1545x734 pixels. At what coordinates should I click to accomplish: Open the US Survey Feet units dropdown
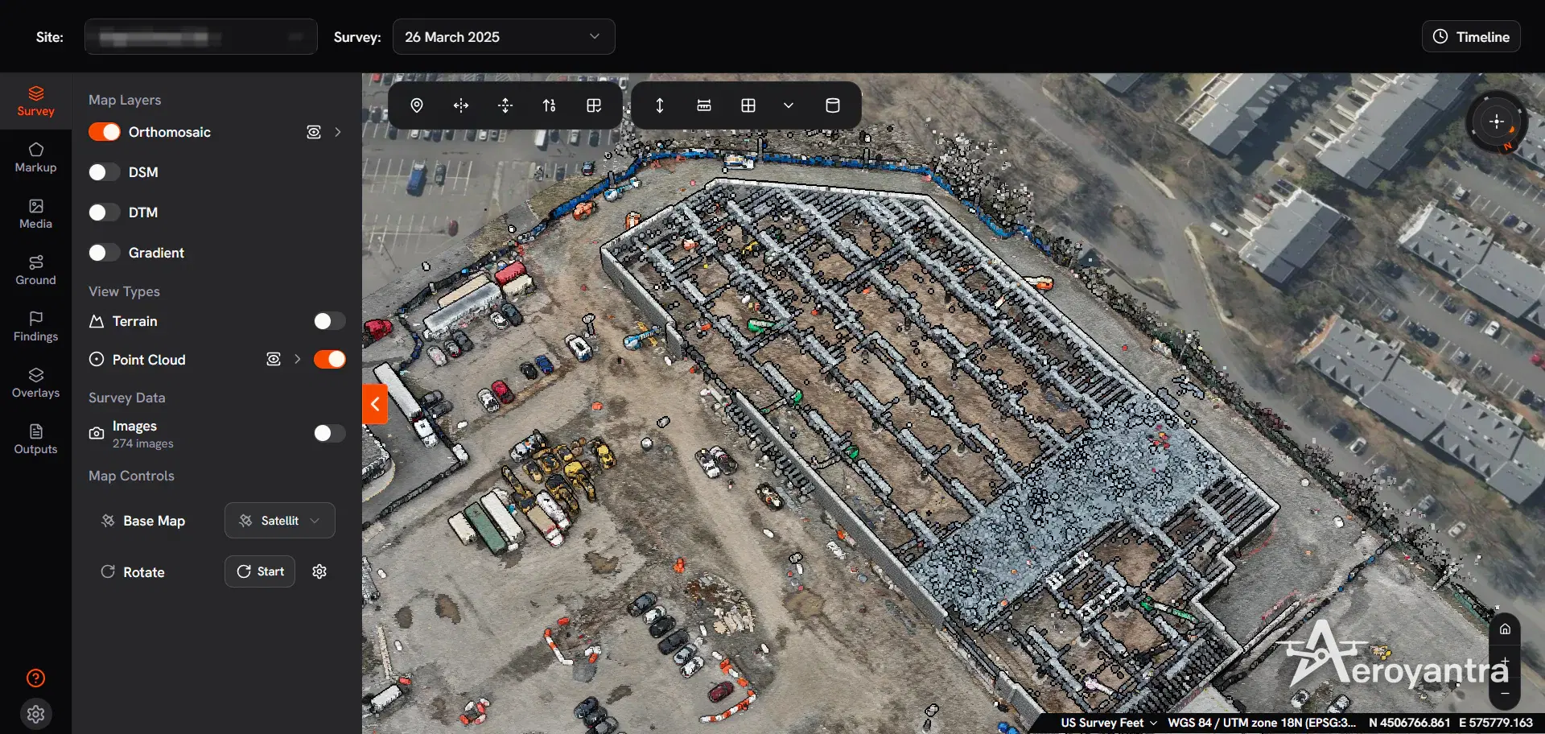coord(1109,723)
